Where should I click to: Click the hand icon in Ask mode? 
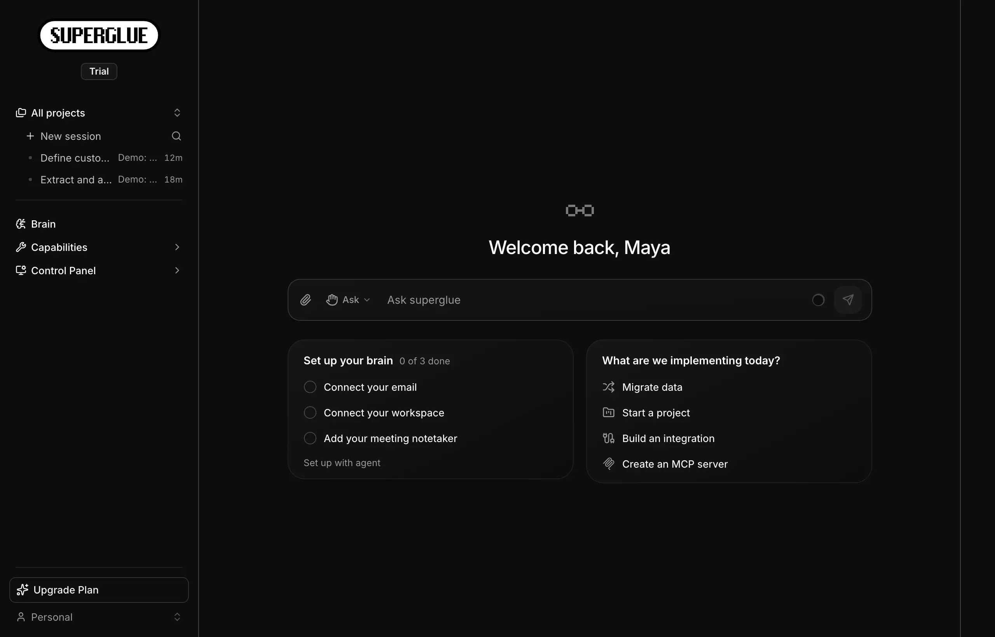point(332,300)
